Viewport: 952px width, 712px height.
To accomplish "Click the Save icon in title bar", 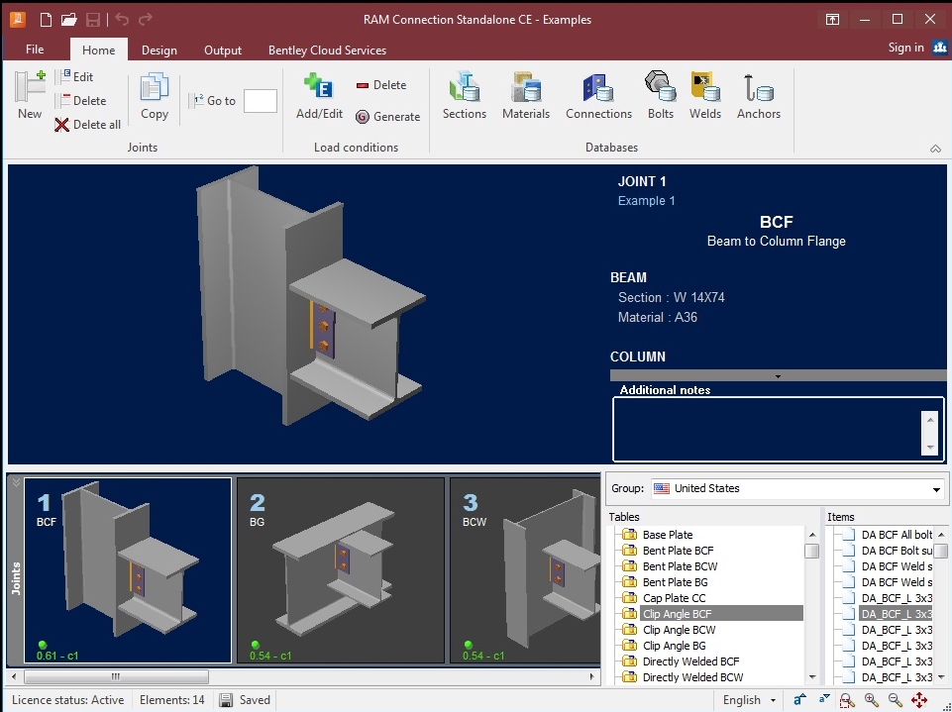I will 93,20.
